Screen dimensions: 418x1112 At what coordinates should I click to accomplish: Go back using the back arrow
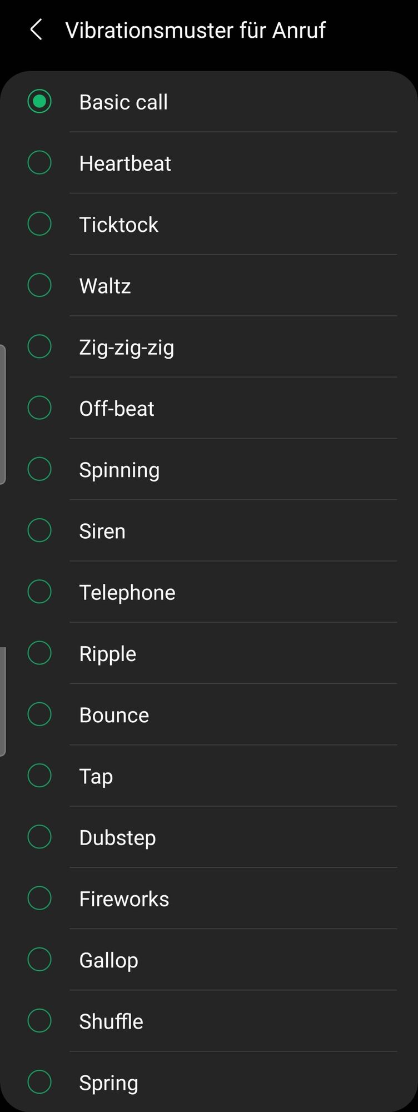point(37,30)
